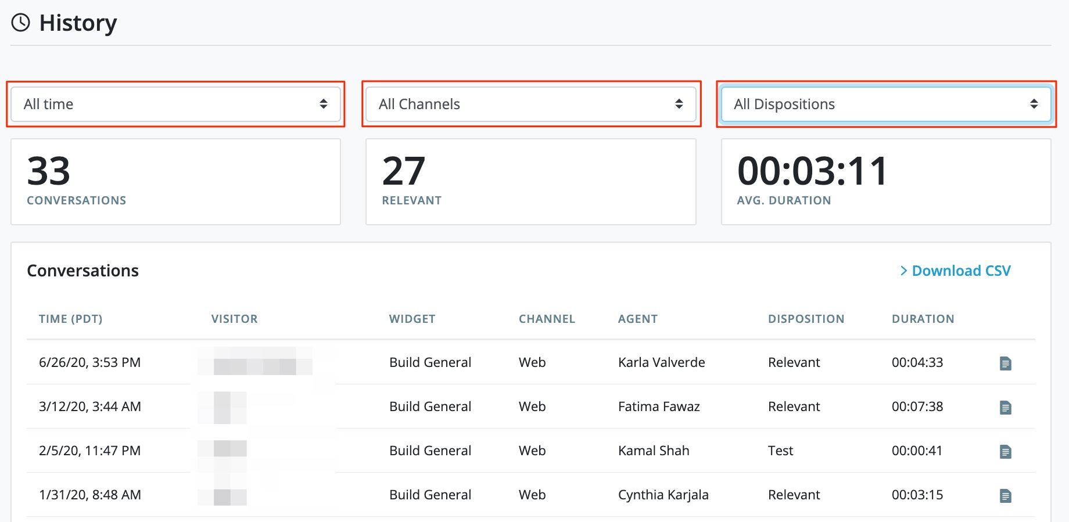Click the Test disposition cell
This screenshot has height=522, width=1069.
pyautogui.click(x=780, y=451)
